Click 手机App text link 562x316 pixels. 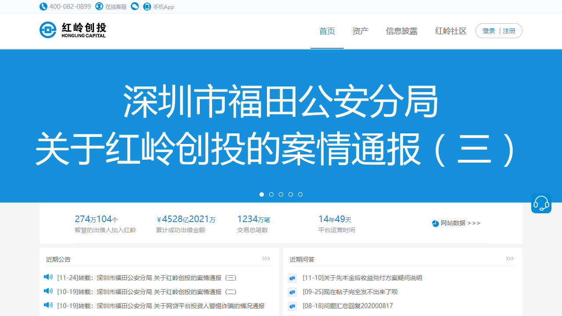pyautogui.click(x=164, y=7)
